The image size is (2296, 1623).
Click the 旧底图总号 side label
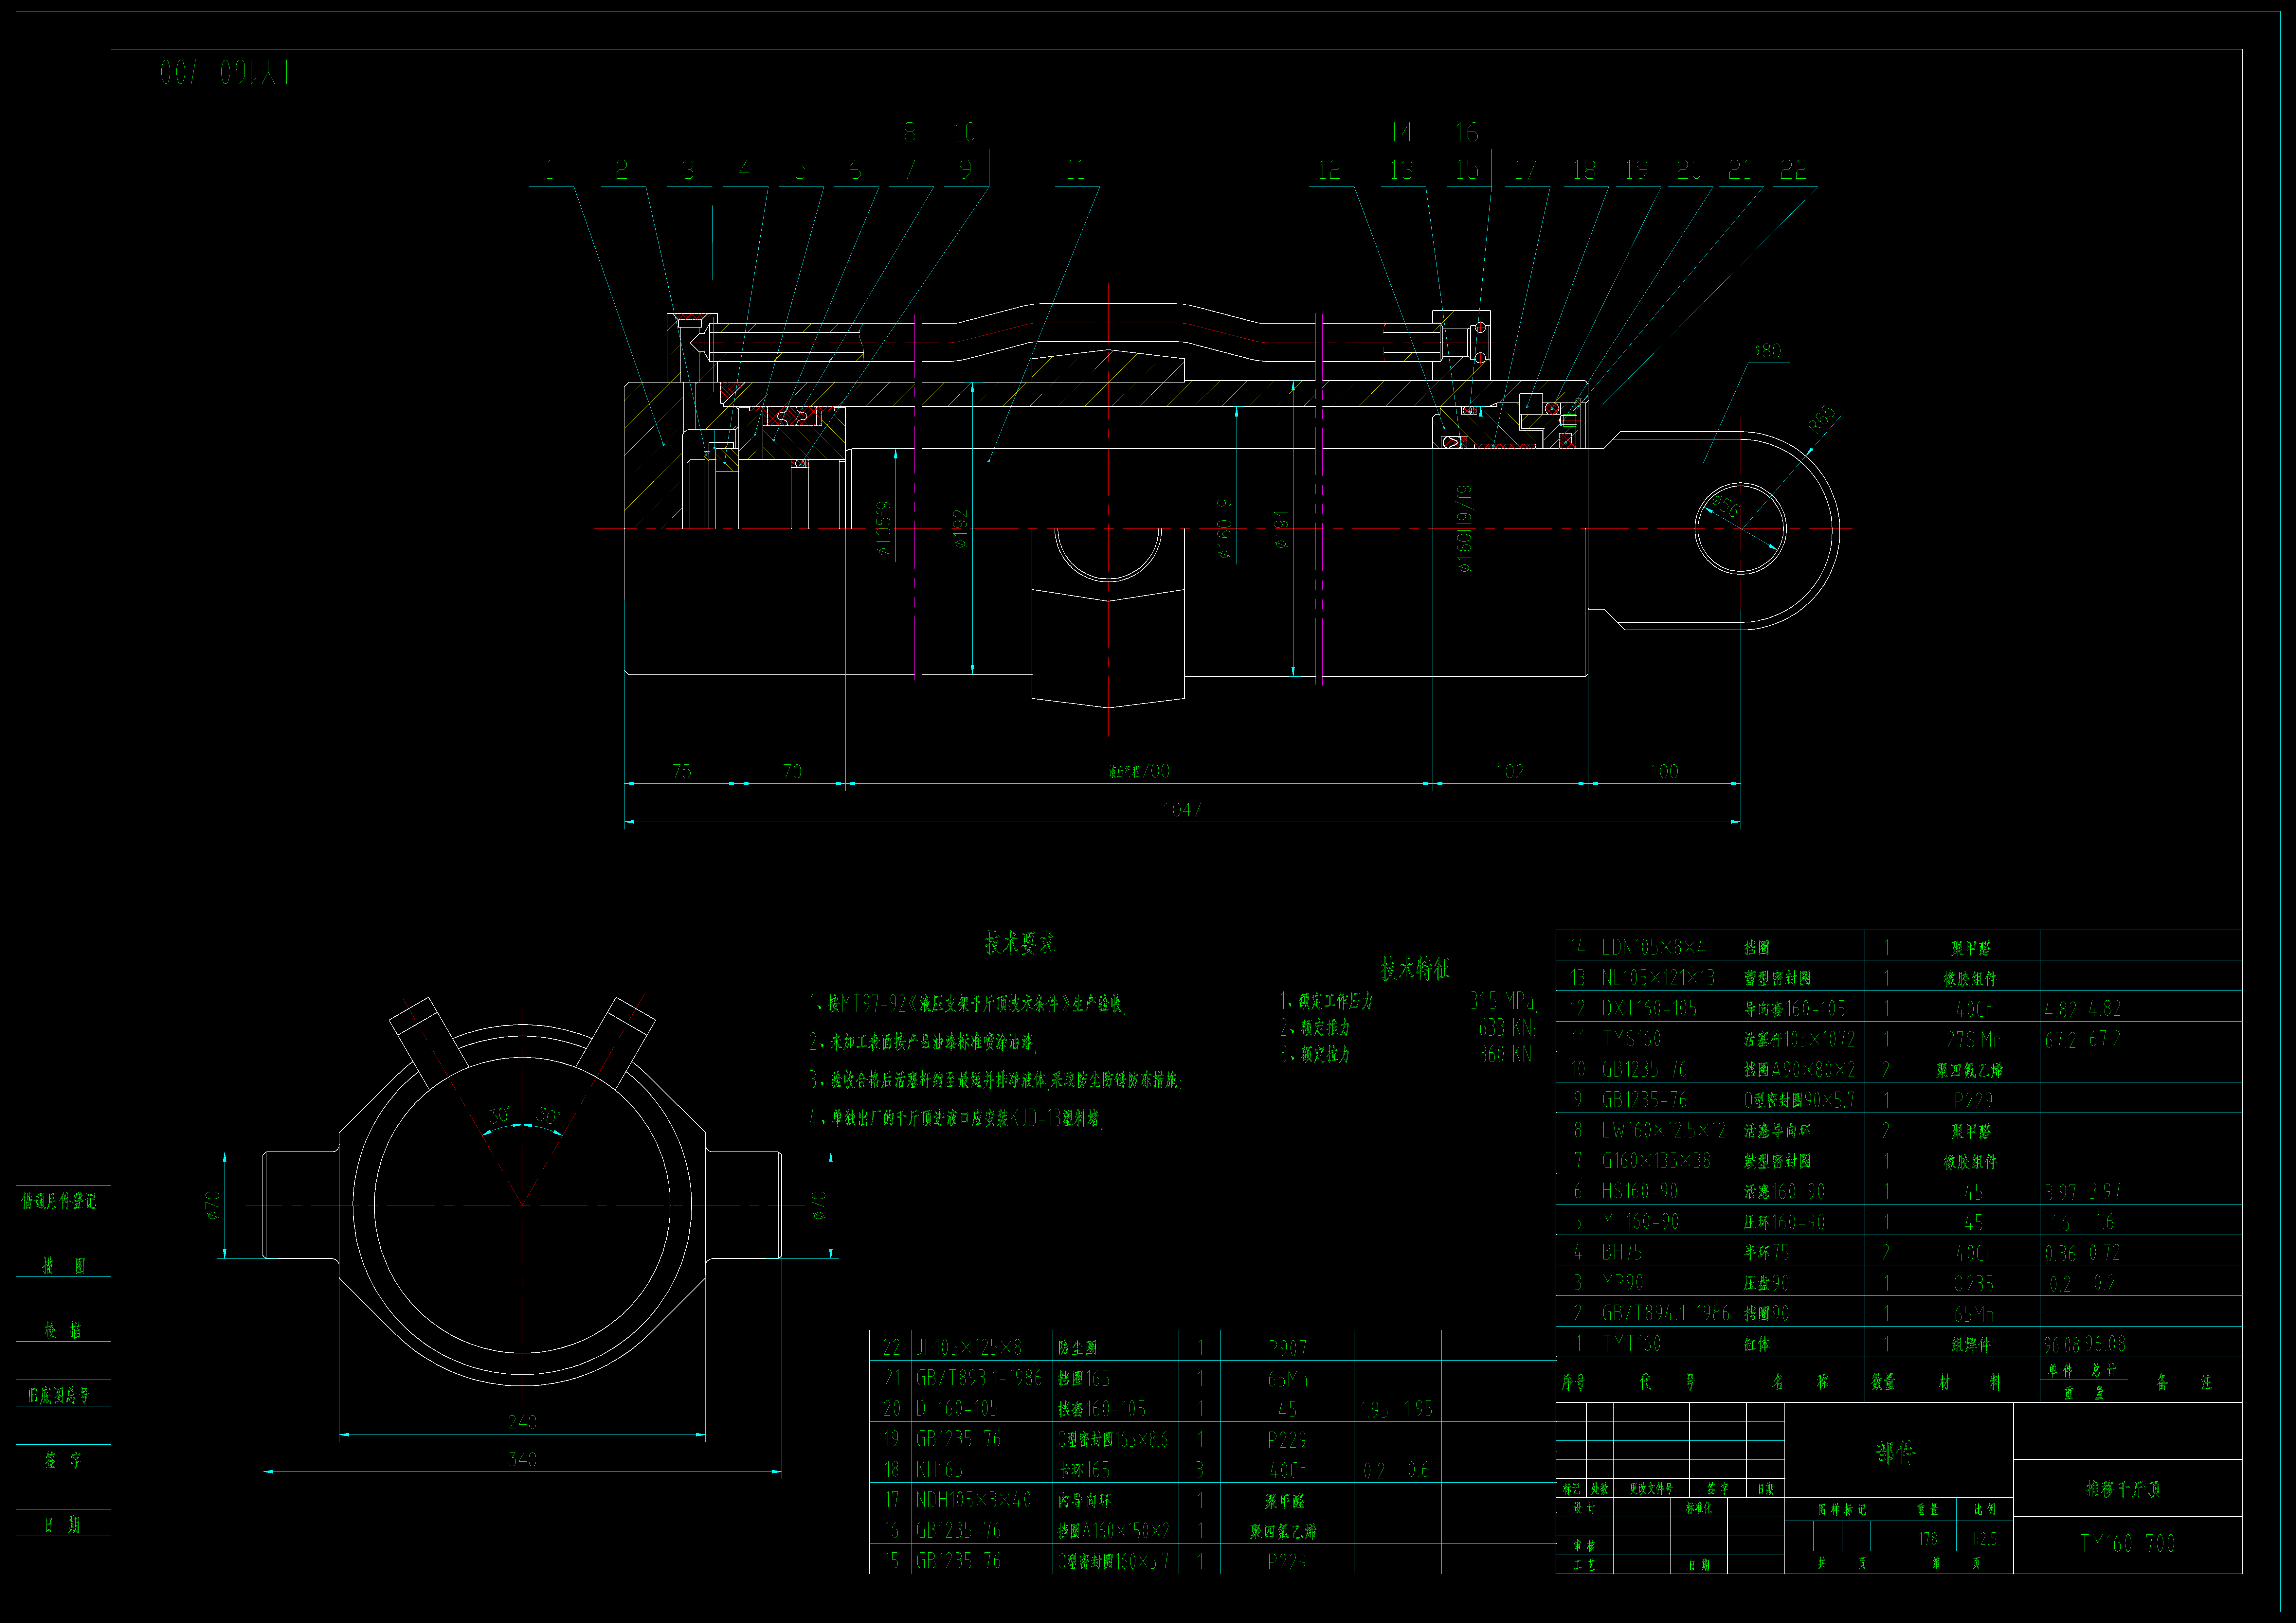[x=59, y=1395]
